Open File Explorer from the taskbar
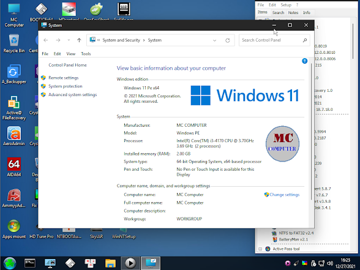This screenshot has width=360, height=270. 110,263
